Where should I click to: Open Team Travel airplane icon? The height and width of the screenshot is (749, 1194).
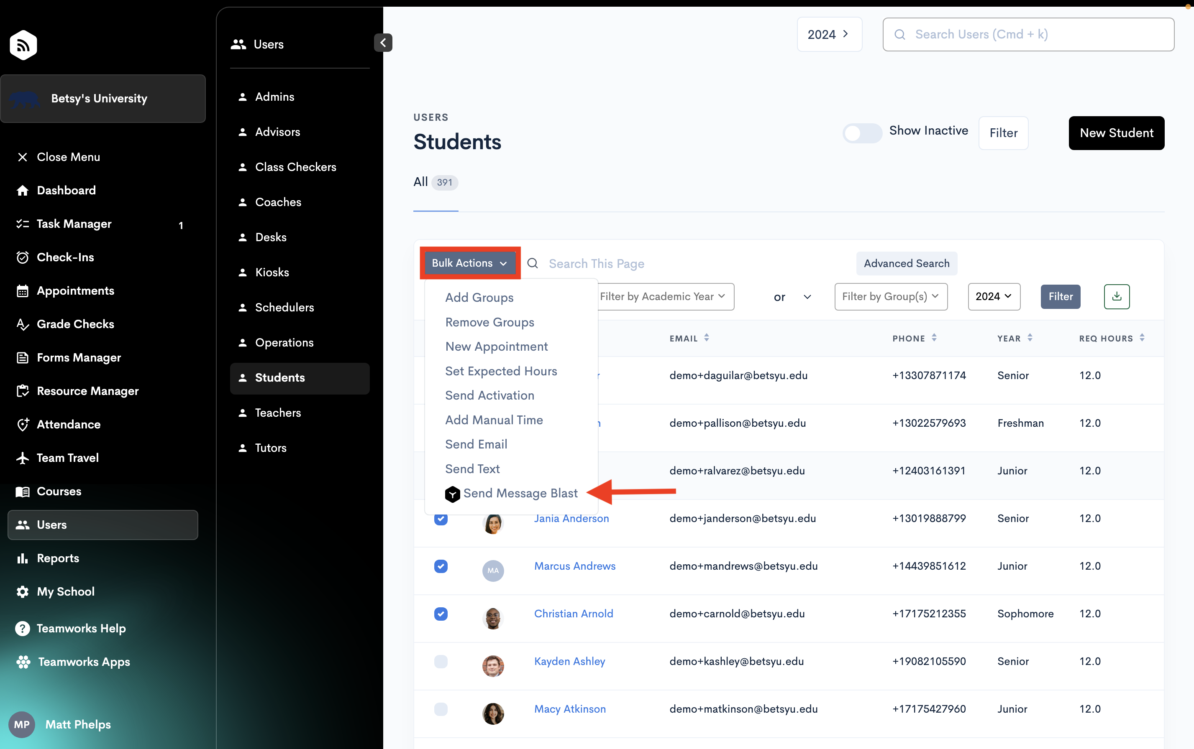tap(22, 458)
